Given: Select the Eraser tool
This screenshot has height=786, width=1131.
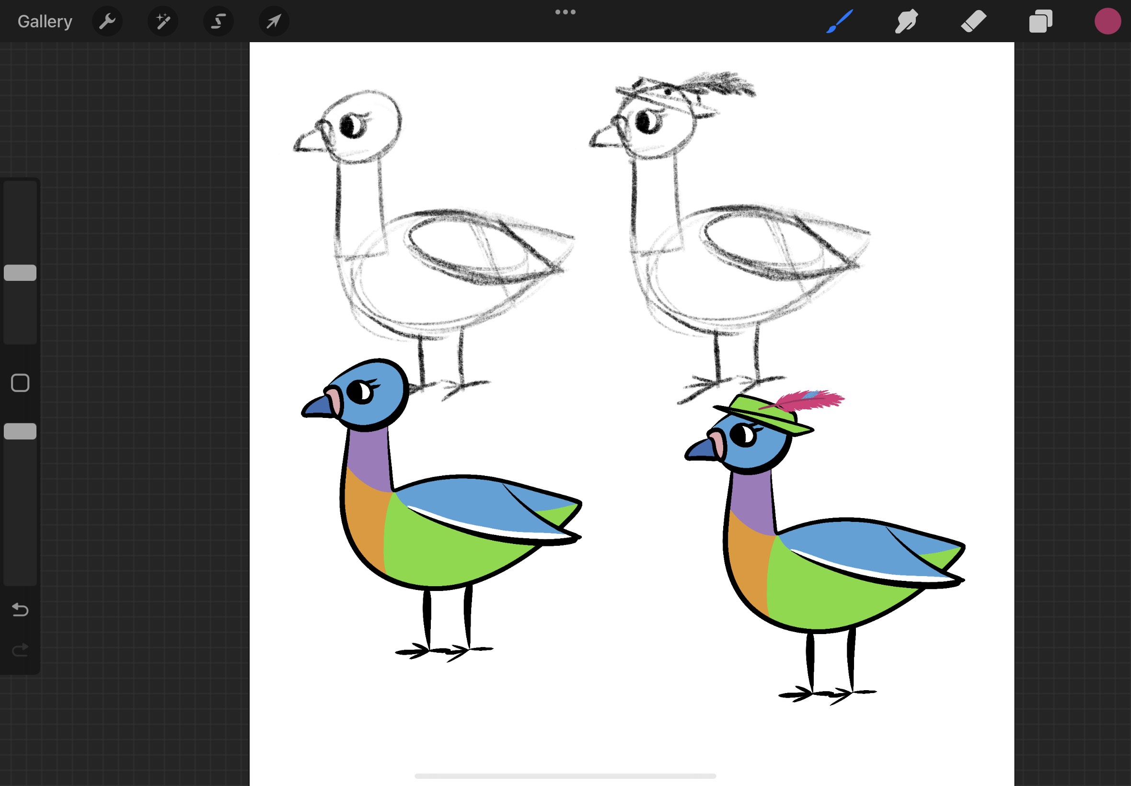Looking at the screenshot, I should point(973,21).
